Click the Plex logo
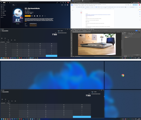 tap(4, 3)
